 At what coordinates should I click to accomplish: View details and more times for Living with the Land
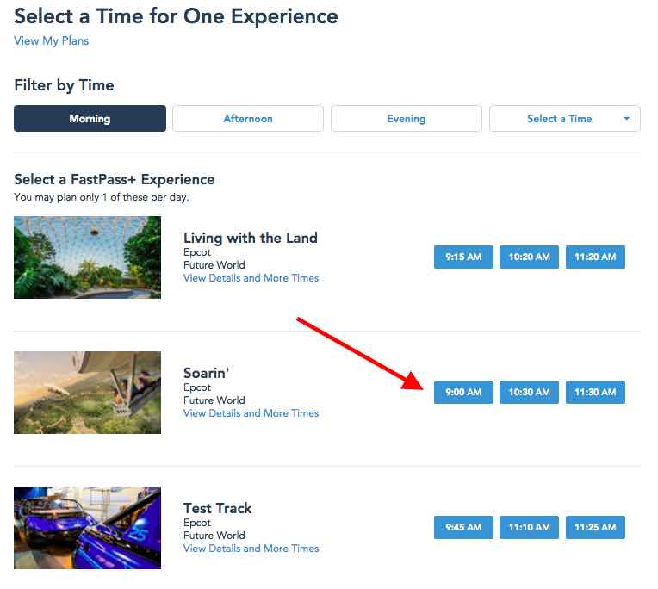[x=251, y=278]
